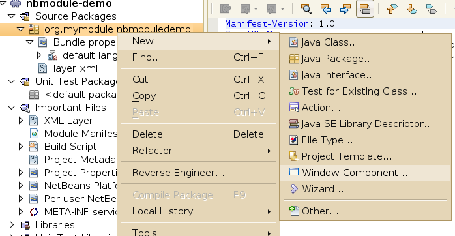Click Find Previous Occurrence icon

(x=325, y=8)
